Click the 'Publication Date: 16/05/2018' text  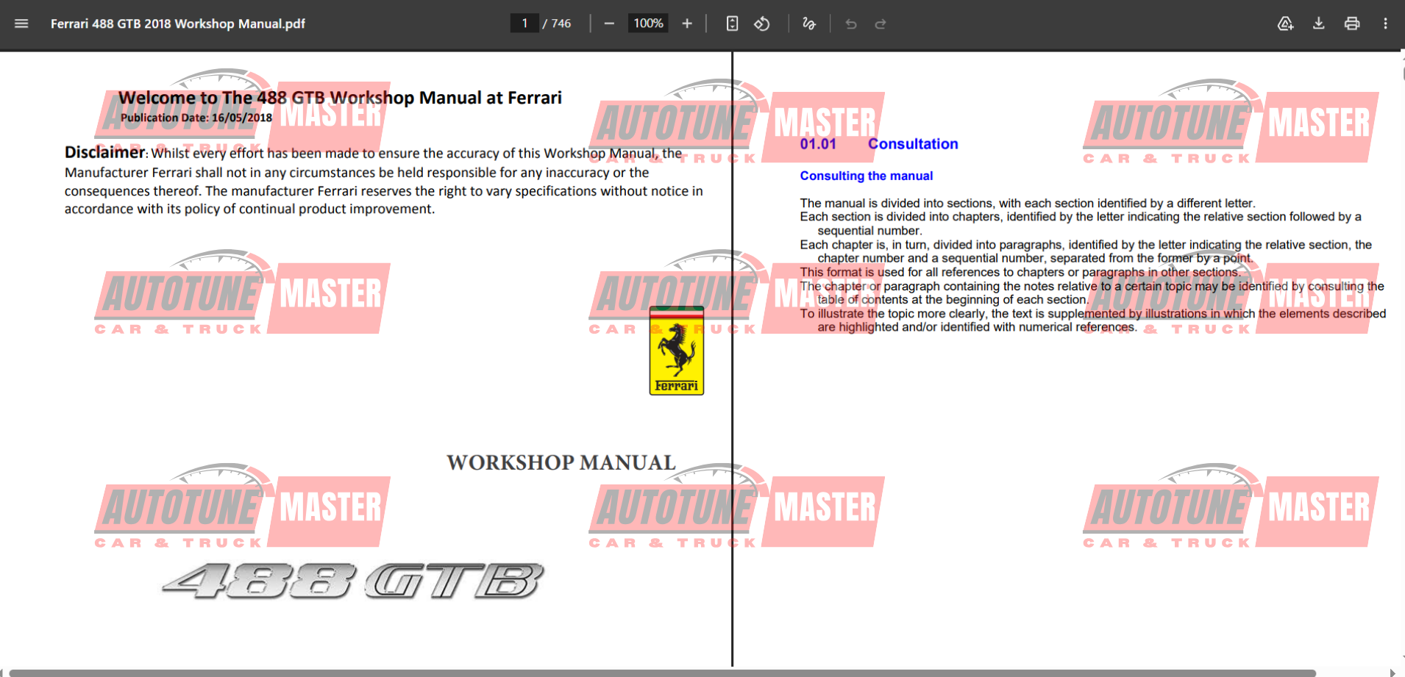coord(196,118)
